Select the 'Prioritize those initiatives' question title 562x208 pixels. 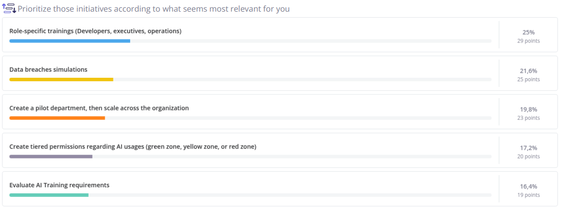coord(153,9)
